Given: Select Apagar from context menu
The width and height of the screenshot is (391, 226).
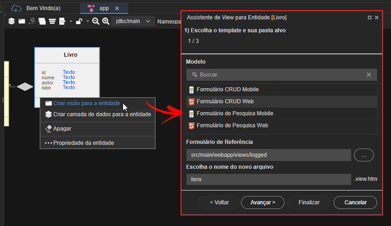Looking at the screenshot, I should click(x=98, y=129).
